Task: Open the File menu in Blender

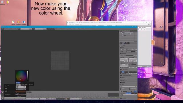Action: coord(5,29)
